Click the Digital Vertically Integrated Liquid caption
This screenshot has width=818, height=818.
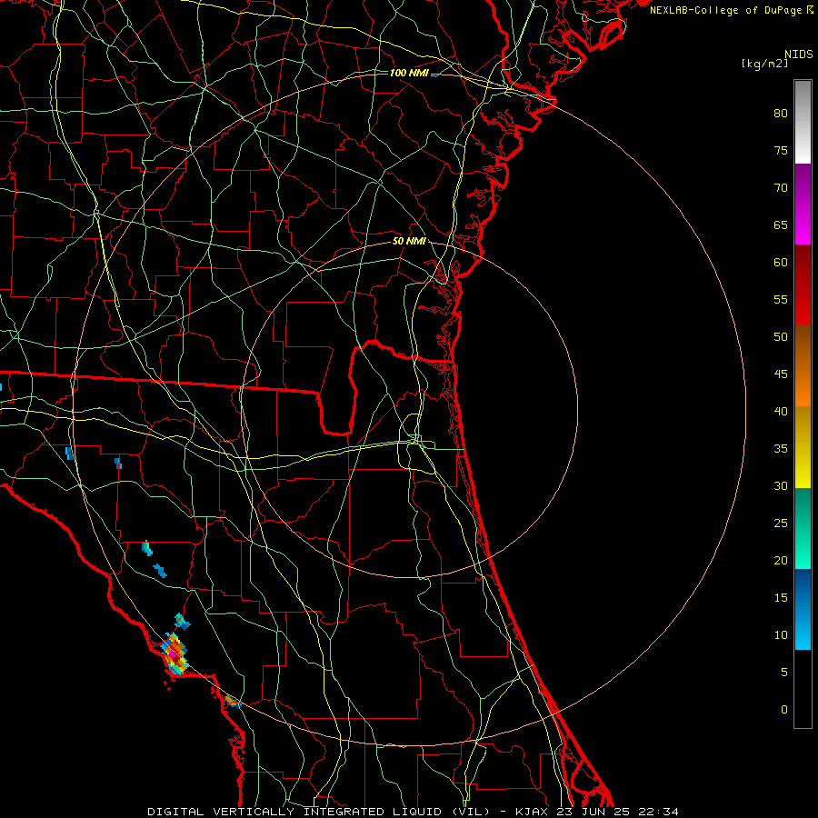click(414, 812)
